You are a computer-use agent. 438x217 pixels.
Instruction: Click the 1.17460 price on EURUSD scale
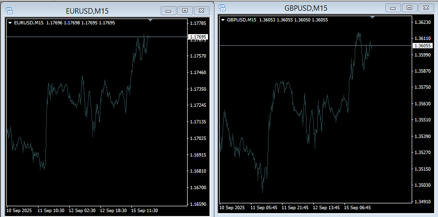[198, 73]
